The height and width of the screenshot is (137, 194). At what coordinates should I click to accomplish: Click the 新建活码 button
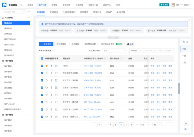click(x=46, y=44)
